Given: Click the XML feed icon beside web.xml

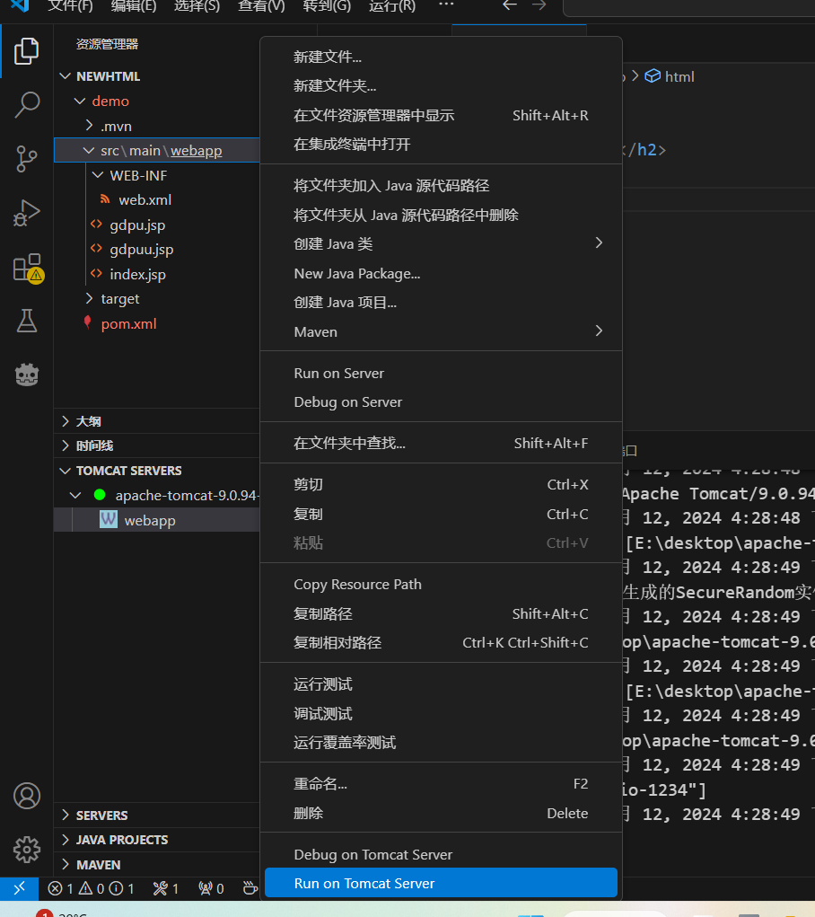Looking at the screenshot, I should 105,199.
